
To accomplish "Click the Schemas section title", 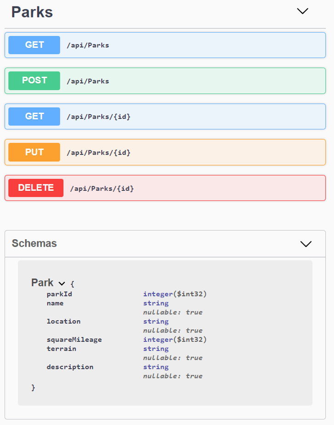I will pos(35,243).
